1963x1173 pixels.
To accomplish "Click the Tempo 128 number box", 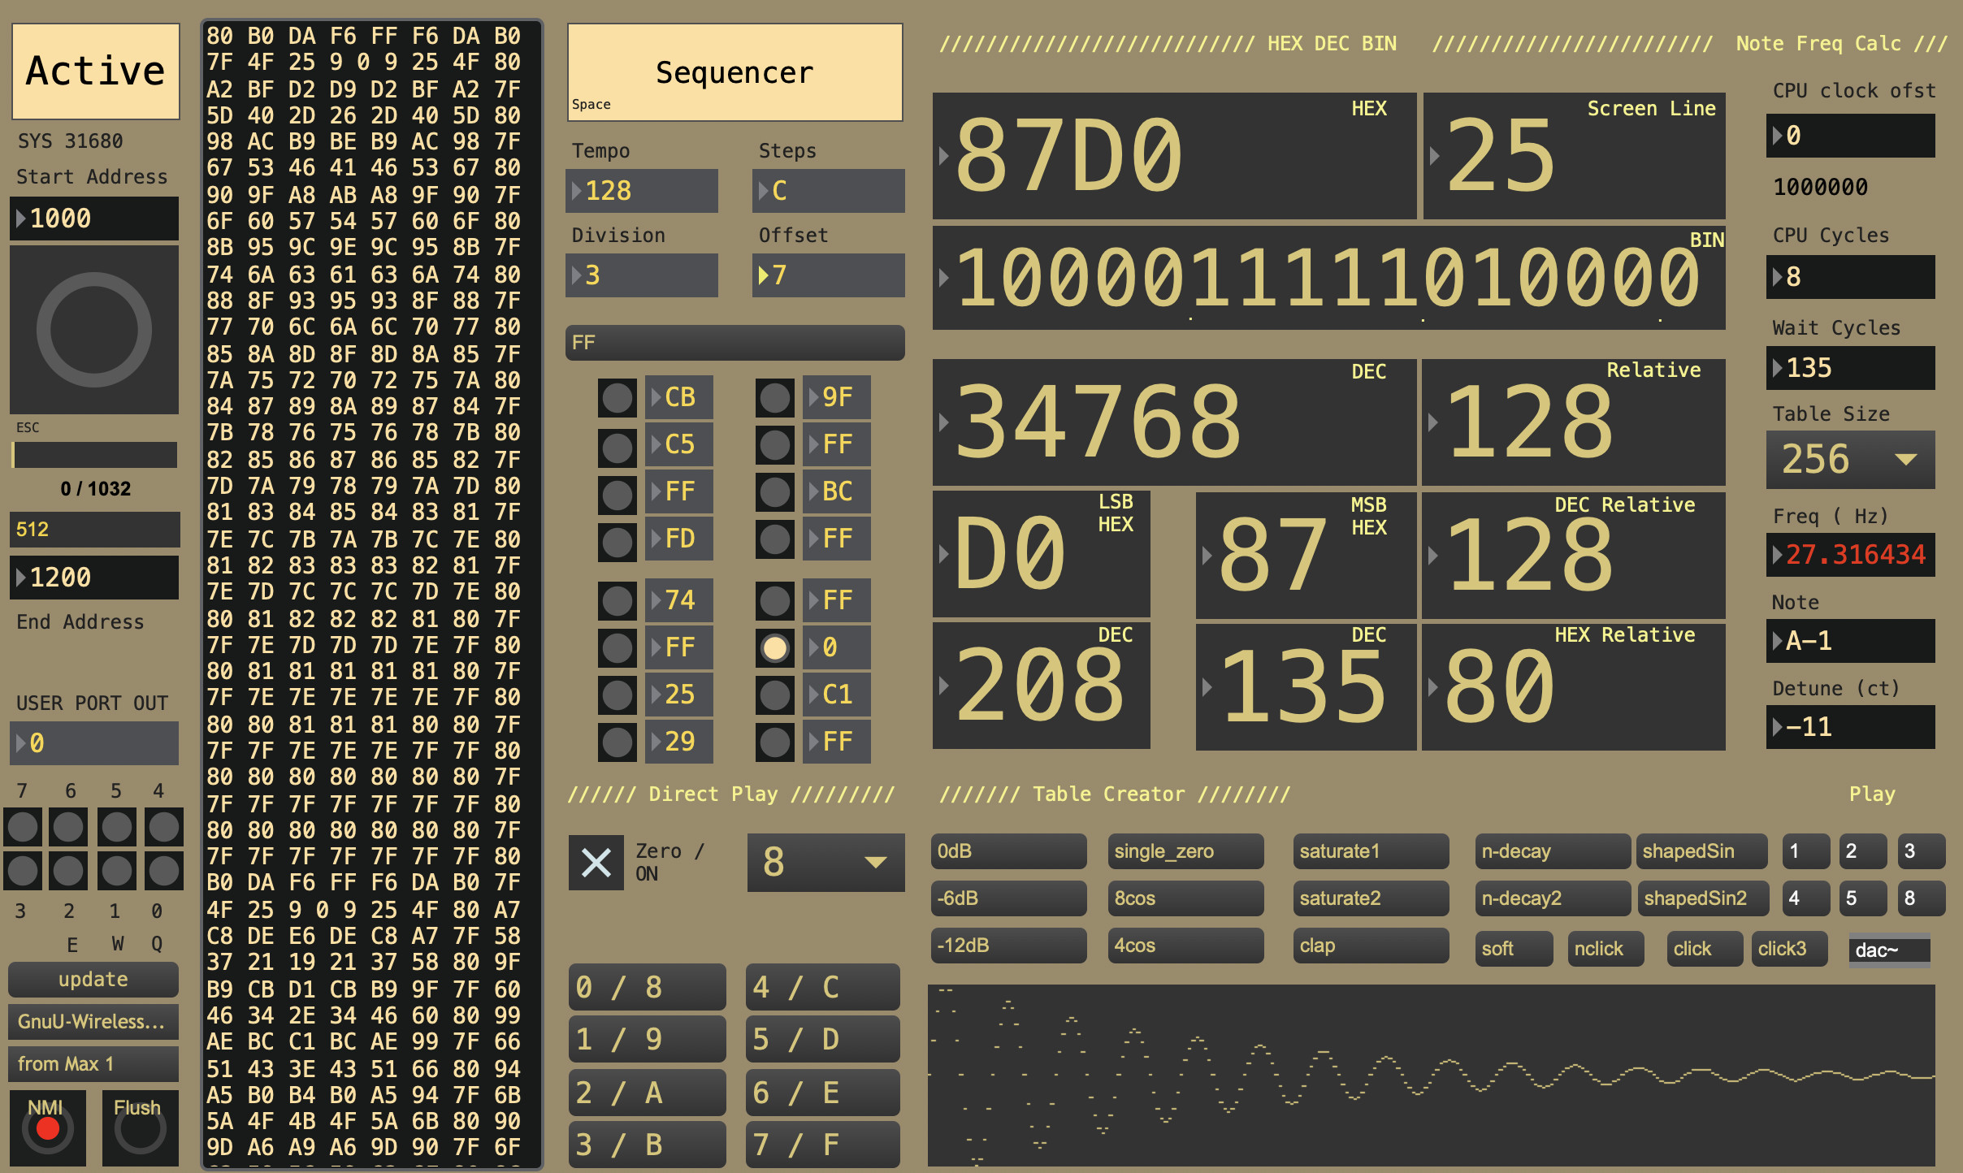I will 642,191.
